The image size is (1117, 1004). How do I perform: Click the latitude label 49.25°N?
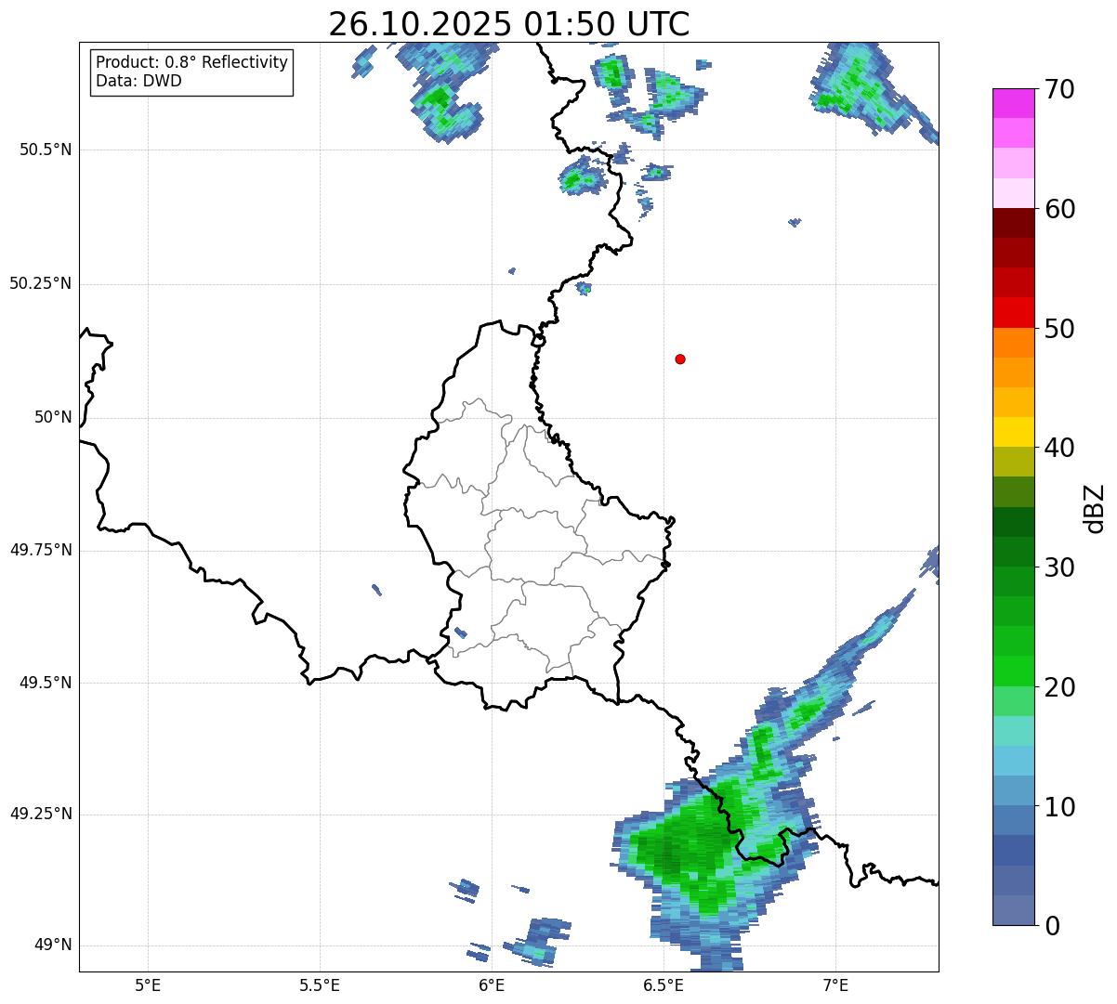pos(40,814)
